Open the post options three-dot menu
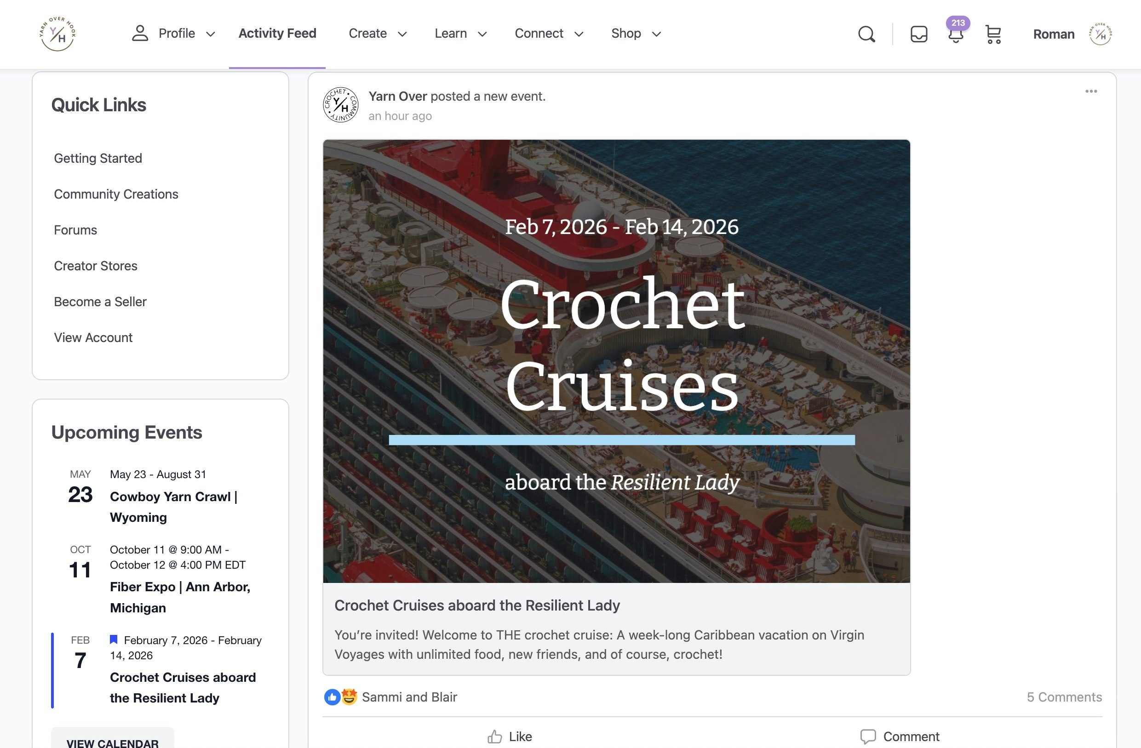Screen dimensions: 1141x748 [1091, 91]
